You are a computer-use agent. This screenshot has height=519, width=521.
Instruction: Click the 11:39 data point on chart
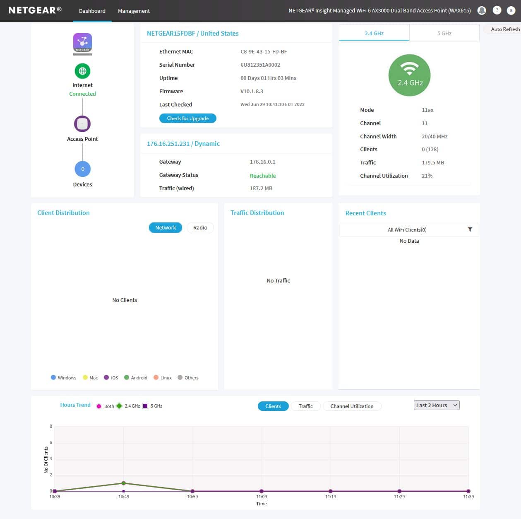click(x=468, y=491)
